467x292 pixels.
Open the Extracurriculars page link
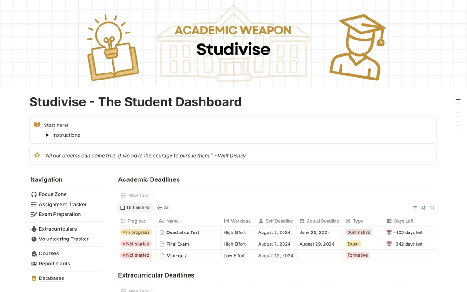click(x=58, y=229)
